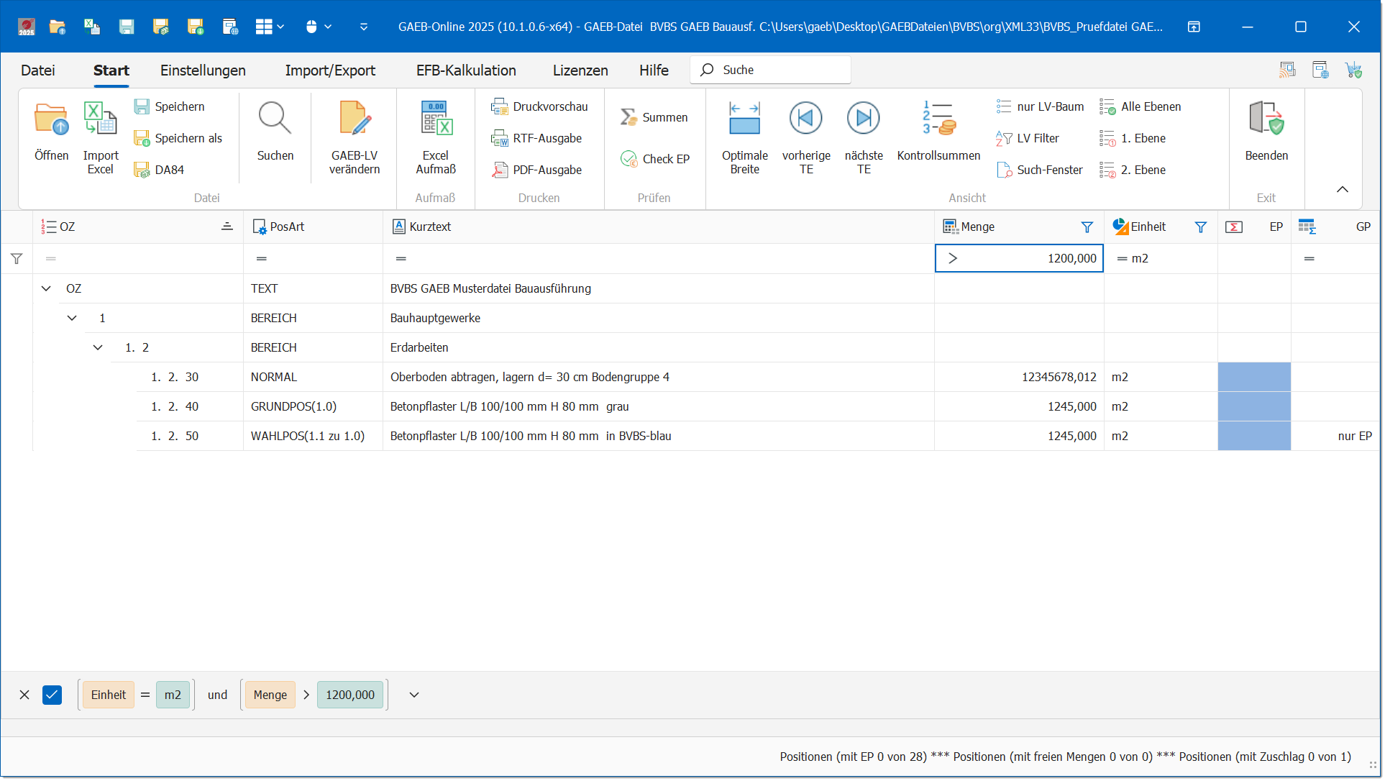1385x781 pixels.
Task: Toggle the Einheit column filter icon
Action: 1200,227
